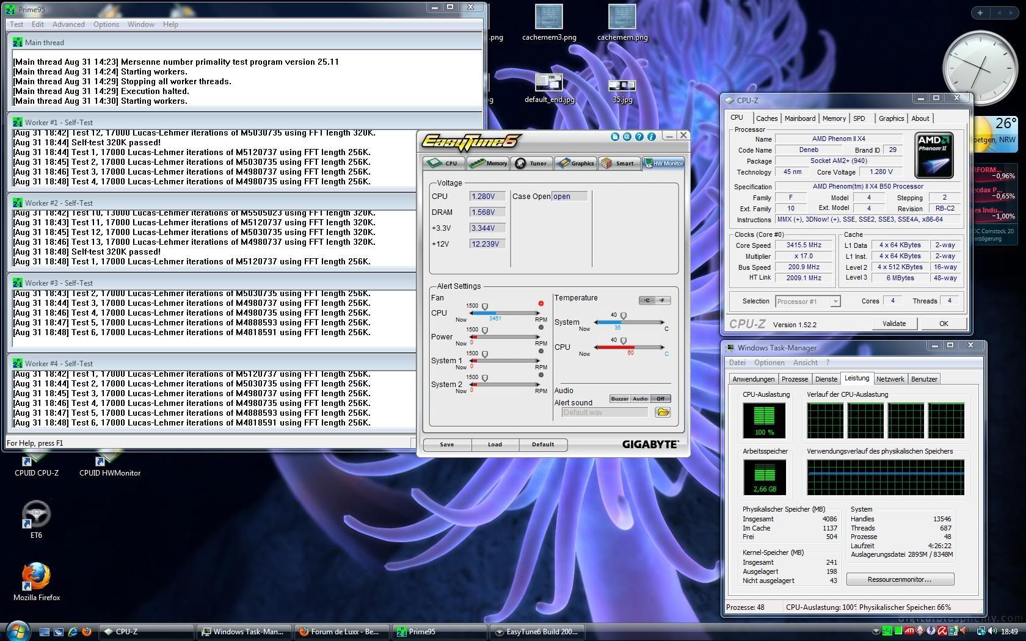Click the @ email icon in EasyTune6 title
This screenshot has height=641, width=1026.
[627, 137]
